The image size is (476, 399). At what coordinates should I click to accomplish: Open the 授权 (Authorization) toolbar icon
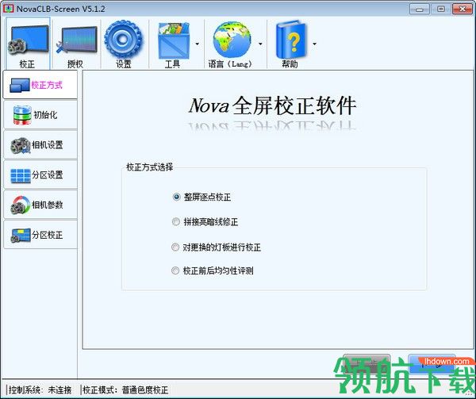tap(76, 44)
